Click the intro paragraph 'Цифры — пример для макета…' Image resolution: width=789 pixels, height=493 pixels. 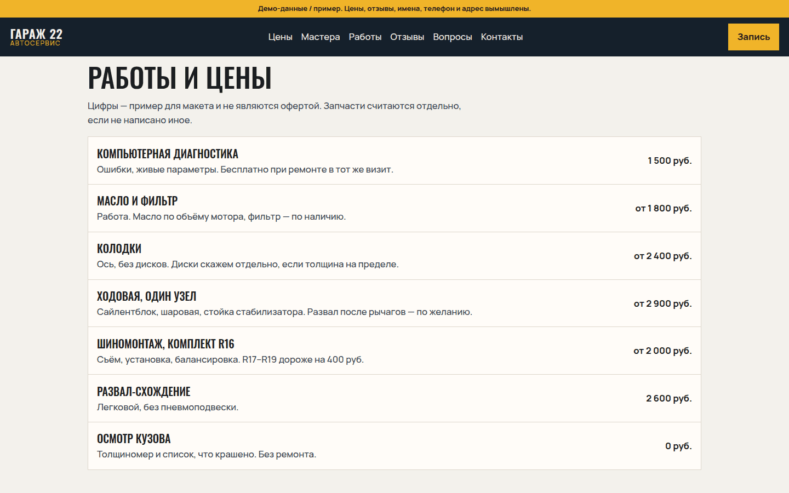(274, 113)
